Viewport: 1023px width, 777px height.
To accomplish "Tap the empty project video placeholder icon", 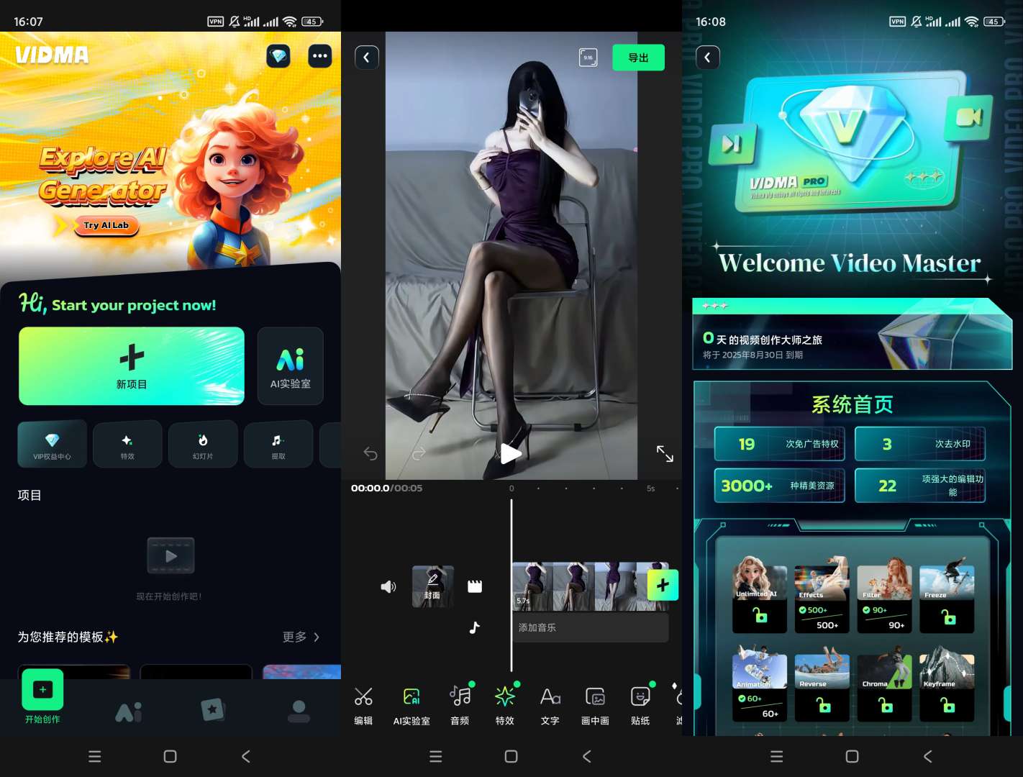I will (x=170, y=555).
